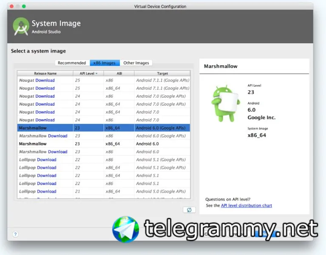Click the Target column header
Viewport: 326px width, 255px height.
[x=162, y=73]
